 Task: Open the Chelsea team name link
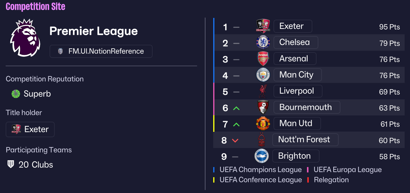[x=295, y=43]
